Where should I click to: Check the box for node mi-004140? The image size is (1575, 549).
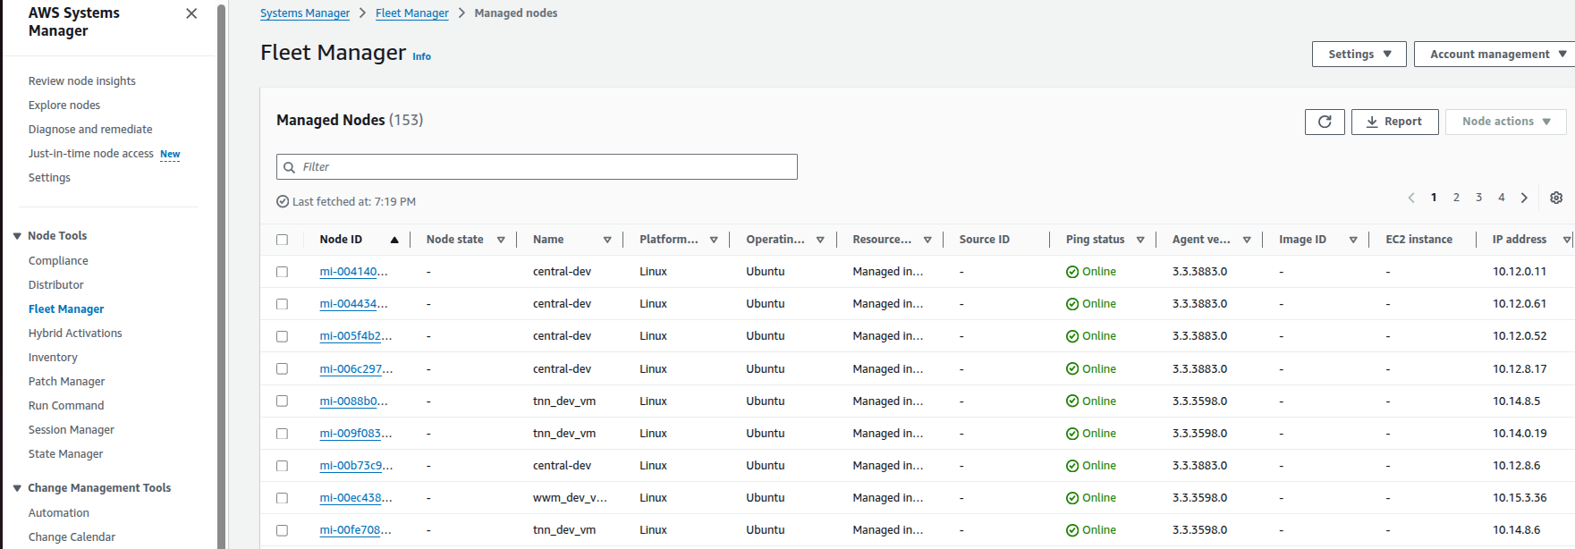pyautogui.click(x=283, y=272)
